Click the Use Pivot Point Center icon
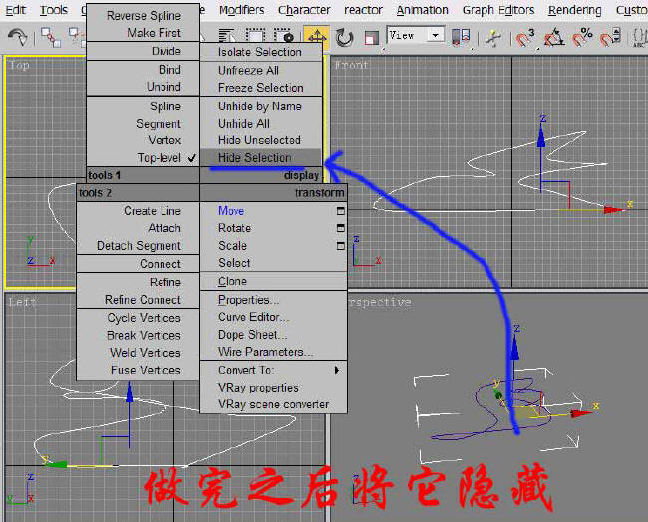The width and height of the screenshot is (648, 522). pos(461,37)
